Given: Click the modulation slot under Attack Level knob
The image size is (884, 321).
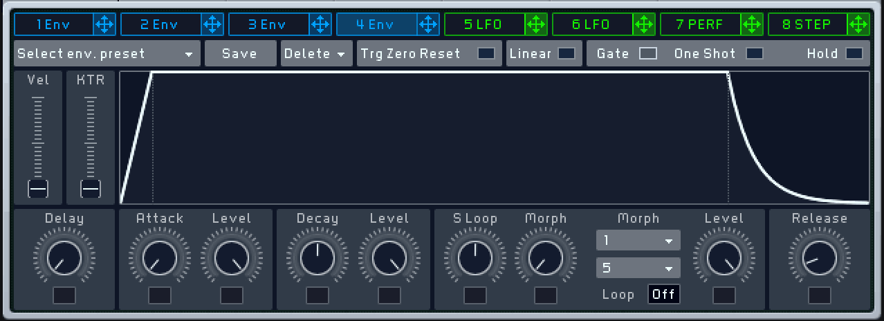Looking at the screenshot, I should (232, 295).
